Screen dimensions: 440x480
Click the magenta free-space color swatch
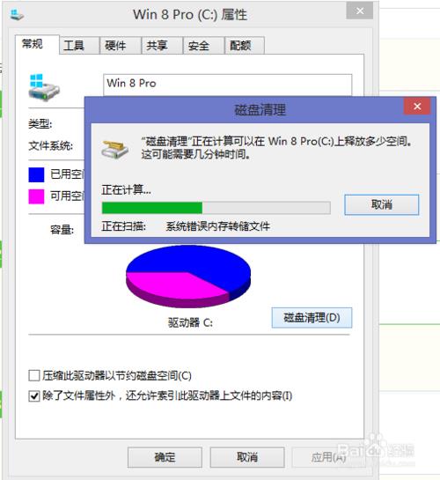[x=36, y=196]
